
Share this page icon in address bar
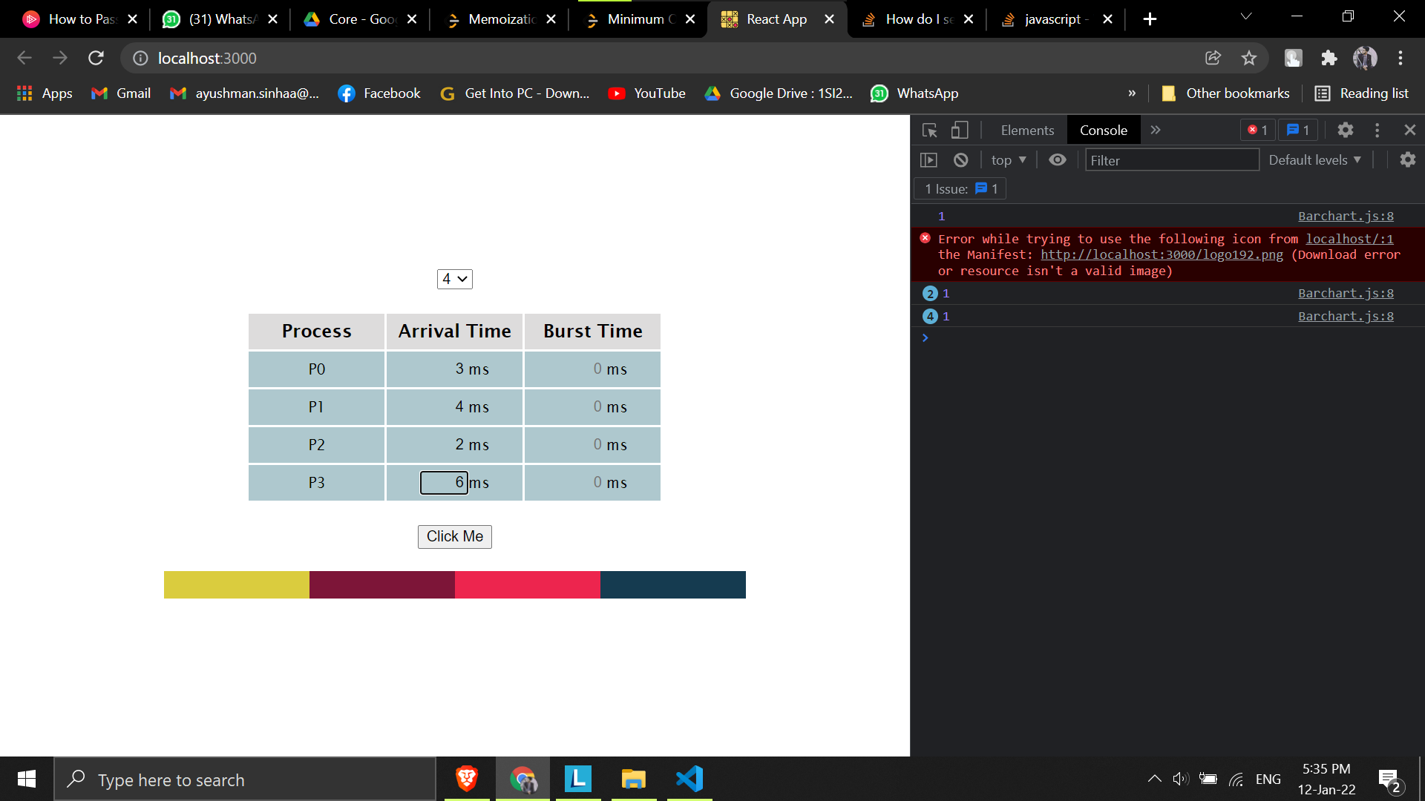(1213, 58)
